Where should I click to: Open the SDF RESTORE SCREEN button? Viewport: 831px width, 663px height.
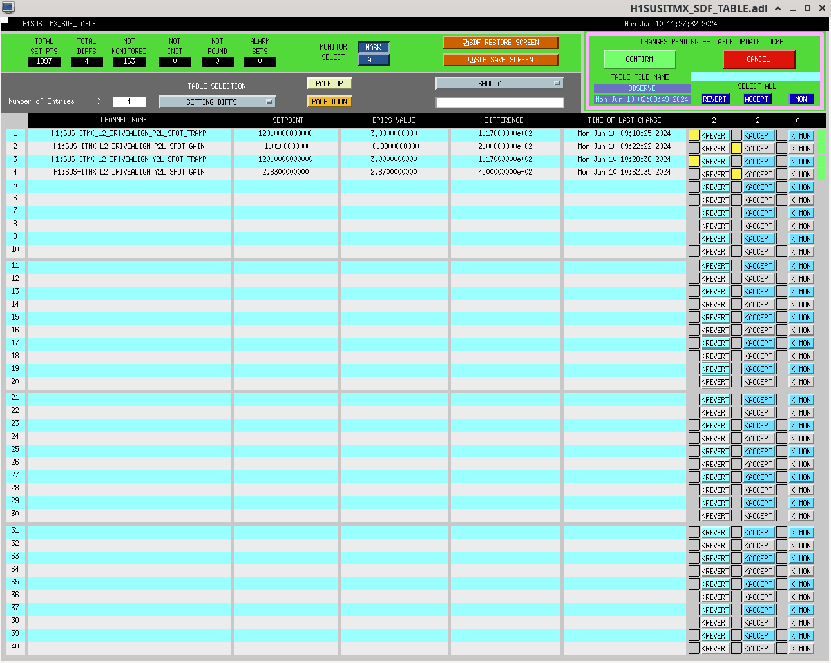[x=501, y=43]
